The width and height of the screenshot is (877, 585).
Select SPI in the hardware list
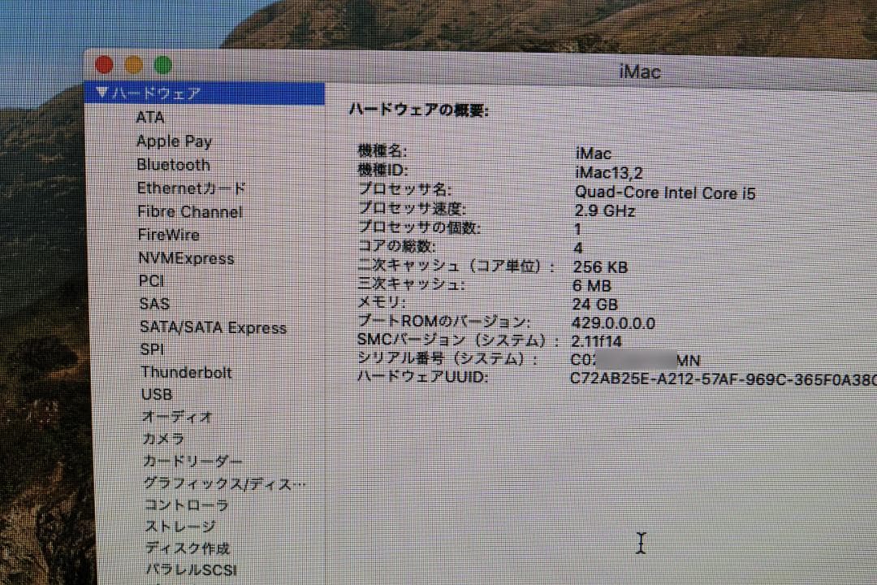pyautogui.click(x=149, y=349)
